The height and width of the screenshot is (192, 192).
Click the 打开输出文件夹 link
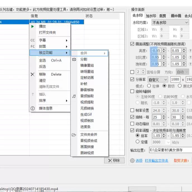[157, 160]
